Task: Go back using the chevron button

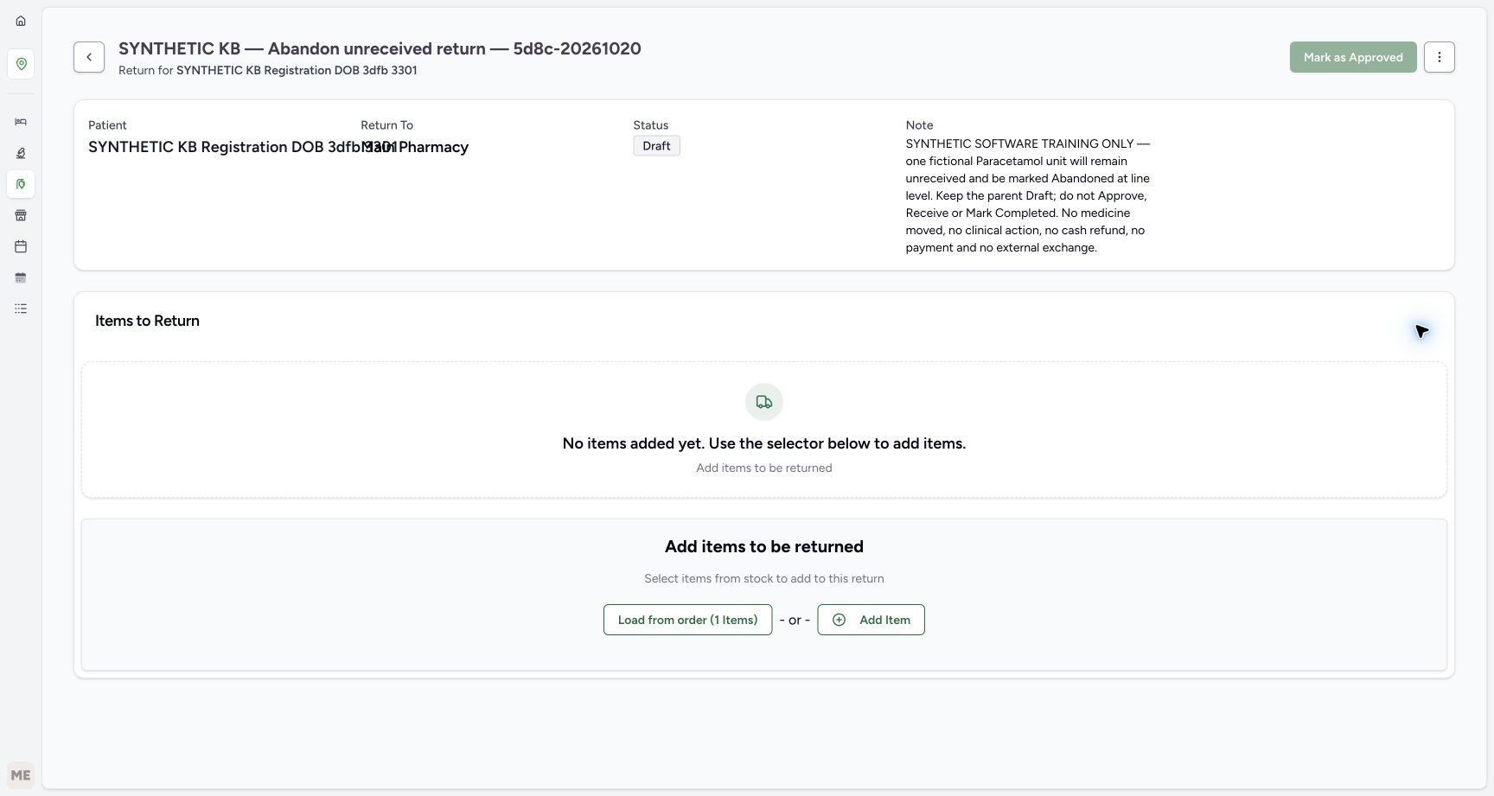Action: tap(89, 57)
